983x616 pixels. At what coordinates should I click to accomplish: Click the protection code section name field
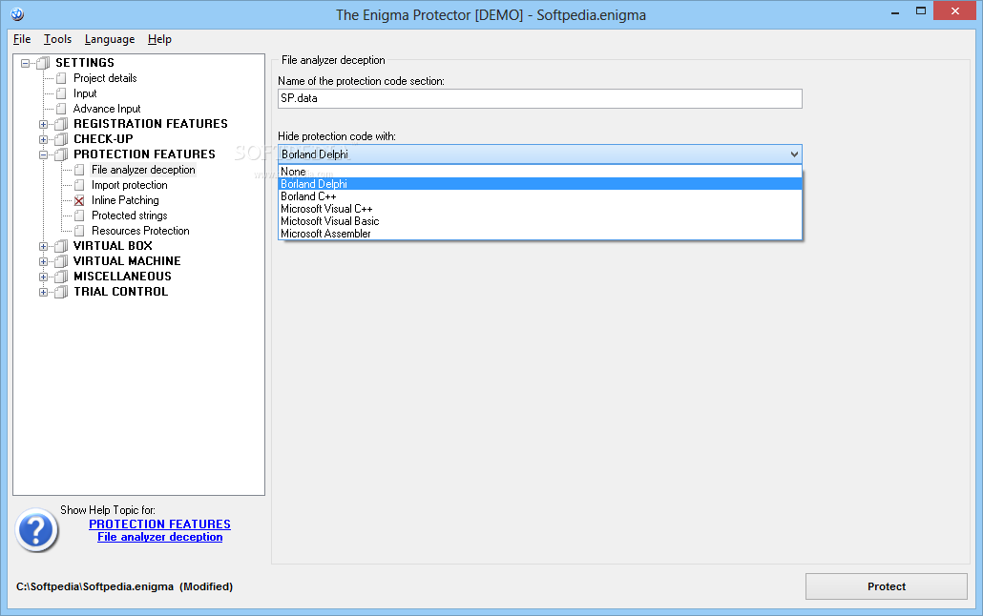coord(540,98)
